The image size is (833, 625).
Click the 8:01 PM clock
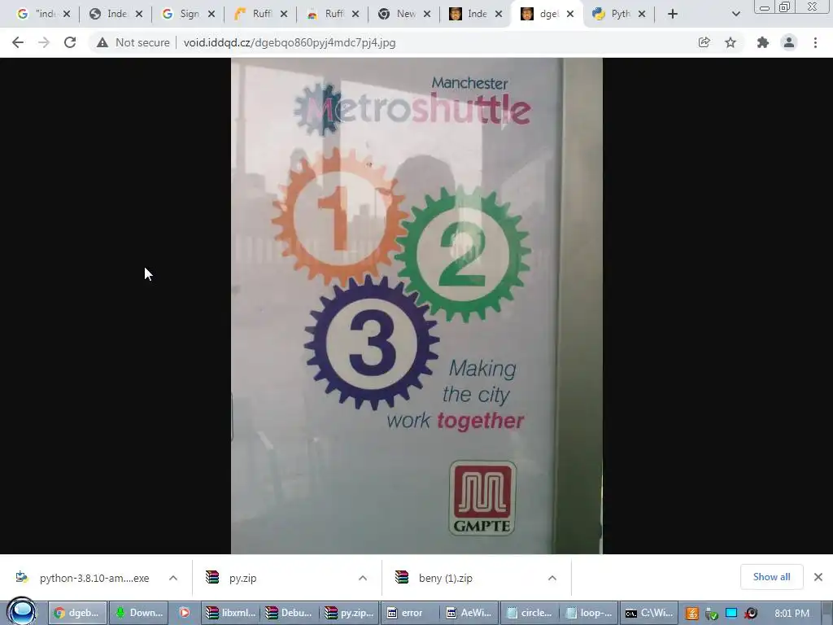792,614
